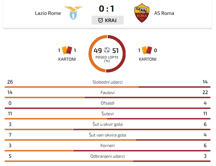Click the KARTONI label under Lazio's cards
Viewport: 216px width, 166px height.
point(67,59)
